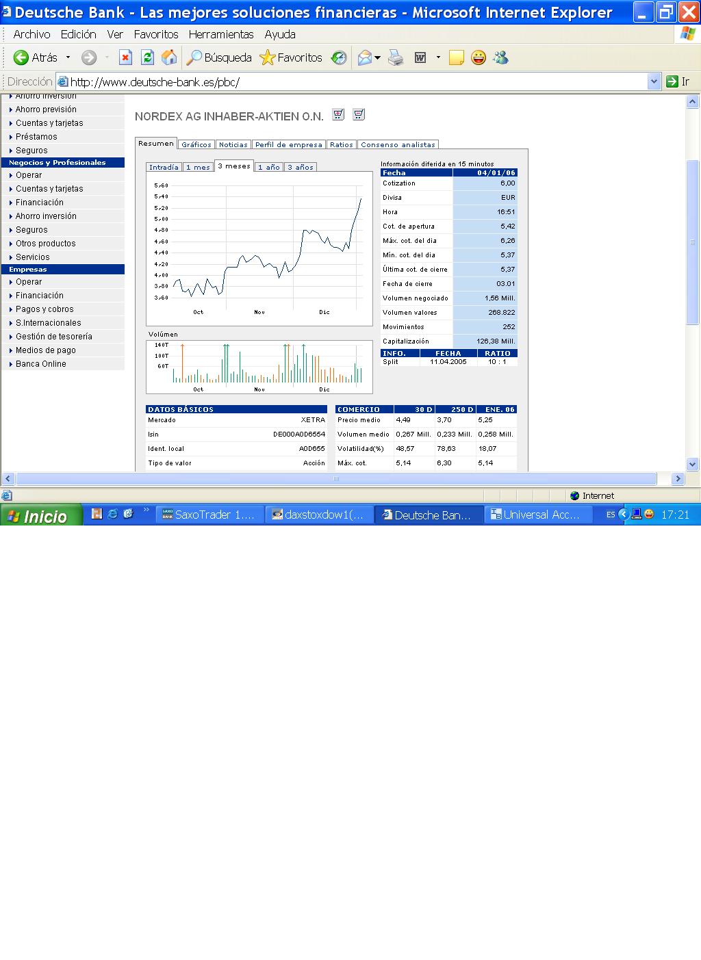Select the 1 mes chart range tab
The image size is (701, 960).
pos(199,167)
